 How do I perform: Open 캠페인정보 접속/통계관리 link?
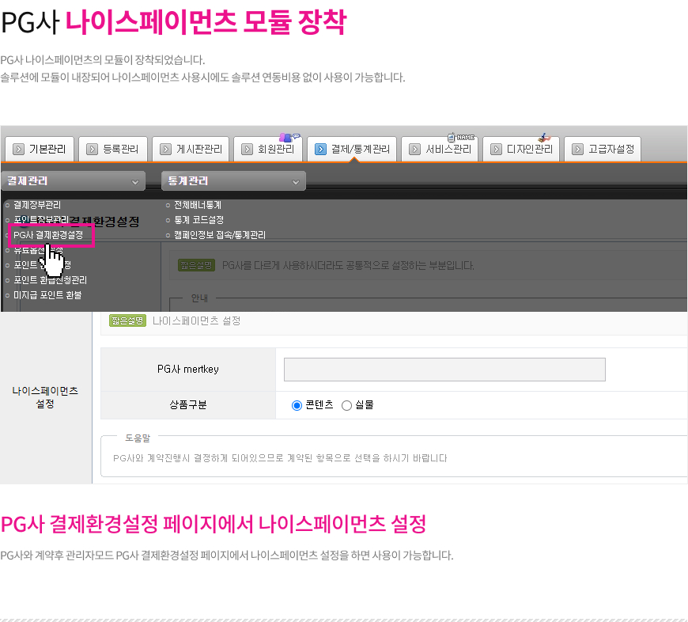220,235
